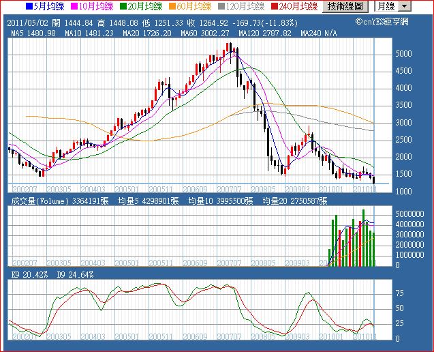The width and height of the screenshot is (434, 352).
Task: Click the 75 level label on KD chart
Action: click(400, 293)
